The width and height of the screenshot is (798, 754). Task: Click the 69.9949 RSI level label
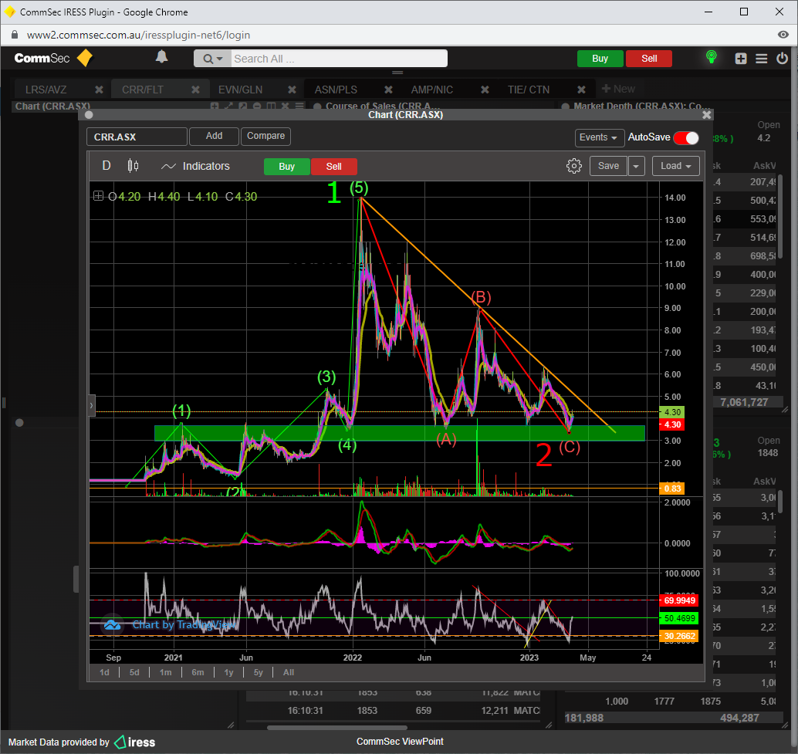pyautogui.click(x=679, y=601)
